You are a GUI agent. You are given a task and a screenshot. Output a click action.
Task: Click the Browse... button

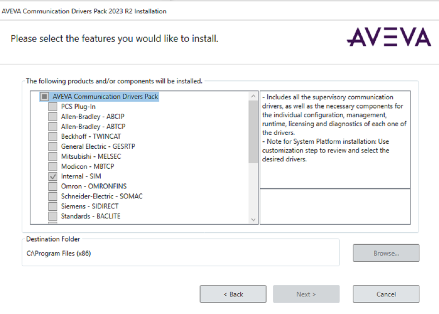tap(386, 253)
